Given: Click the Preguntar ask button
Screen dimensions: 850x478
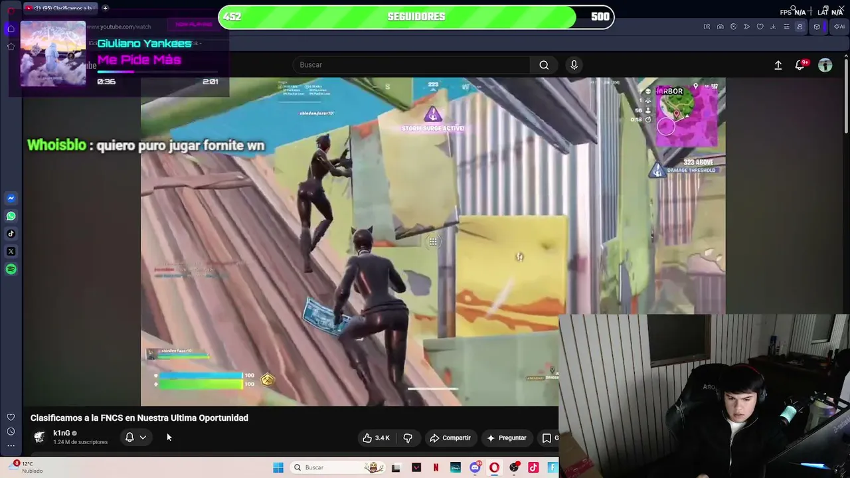Looking at the screenshot, I should pos(507,438).
